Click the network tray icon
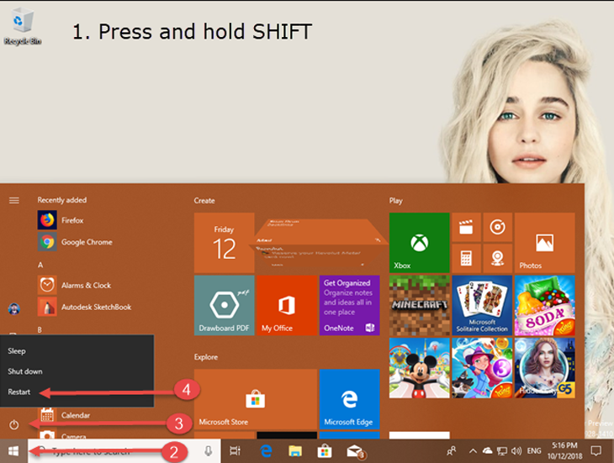Image resolution: width=614 pixels, height=463 pixels. [x=502, y=451]
